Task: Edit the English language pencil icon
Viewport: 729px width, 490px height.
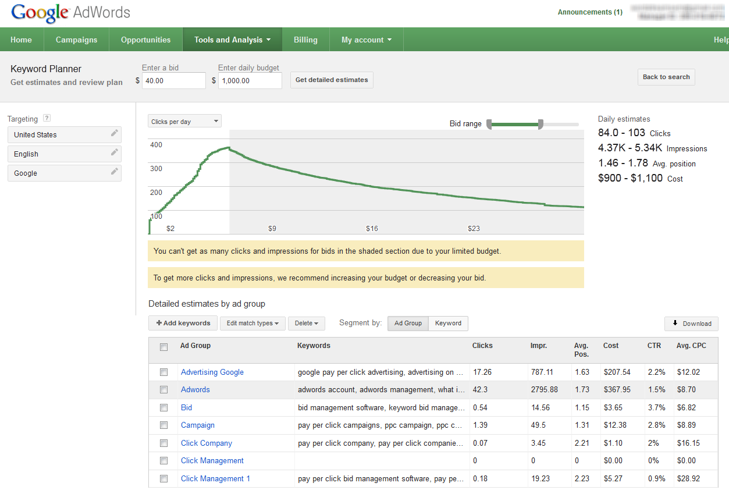Action: tap(115, 152)
